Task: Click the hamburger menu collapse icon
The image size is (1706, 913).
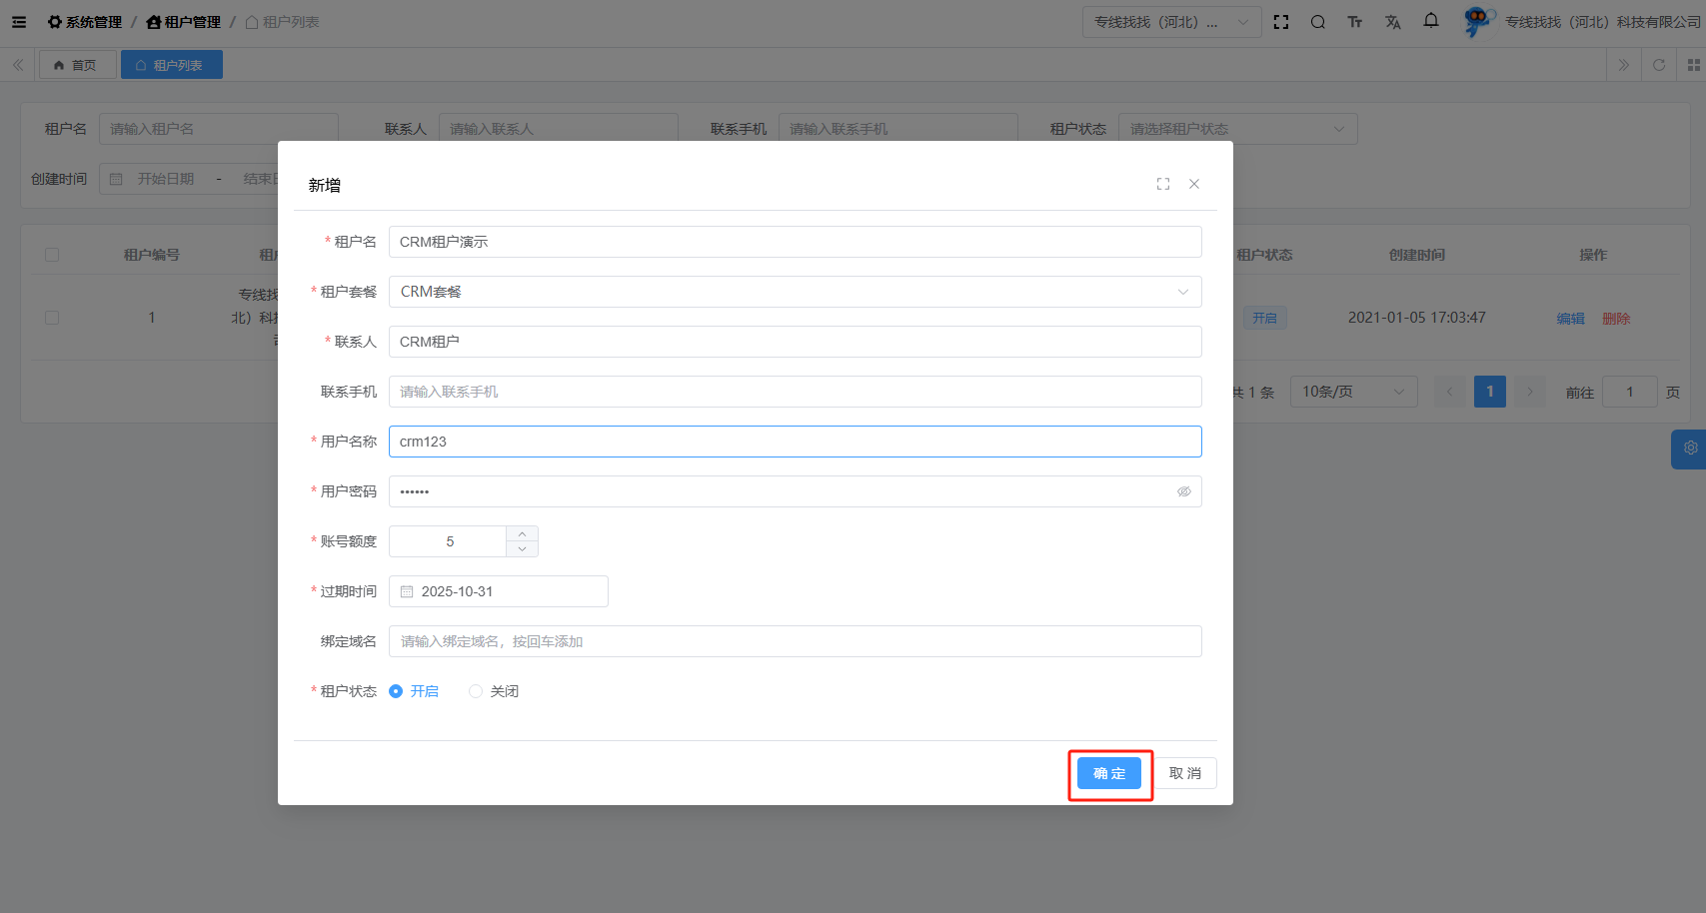Action: (x=19, y=22)
